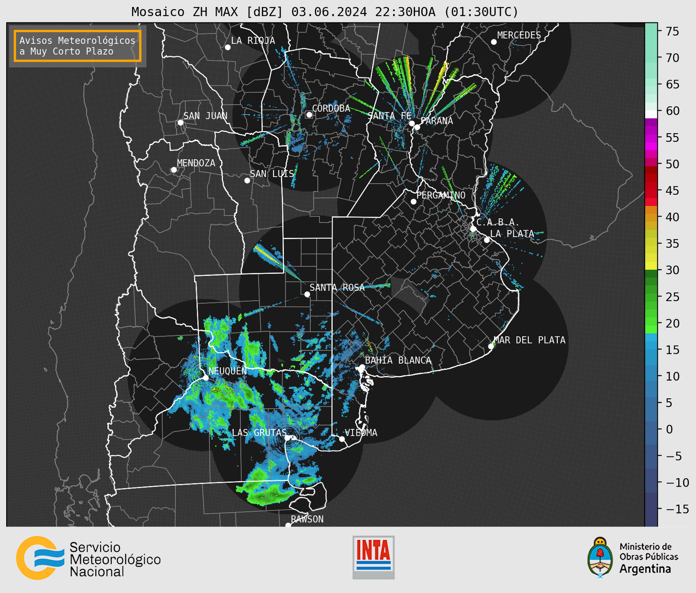Click the NEUQUÉN label text
Screen dimensions: 696x593
tap(227, 371)
